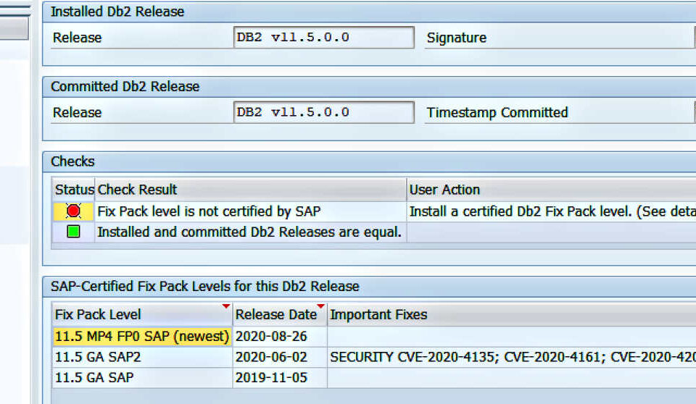Open Release Date column sort indicator
The image size is (696, 404).
[x=321, y=306]
